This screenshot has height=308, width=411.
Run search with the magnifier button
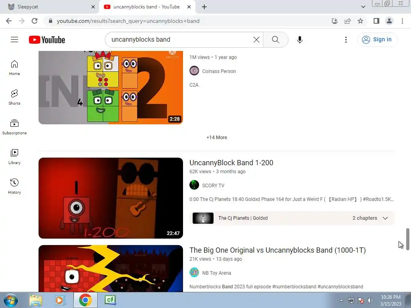275,40
